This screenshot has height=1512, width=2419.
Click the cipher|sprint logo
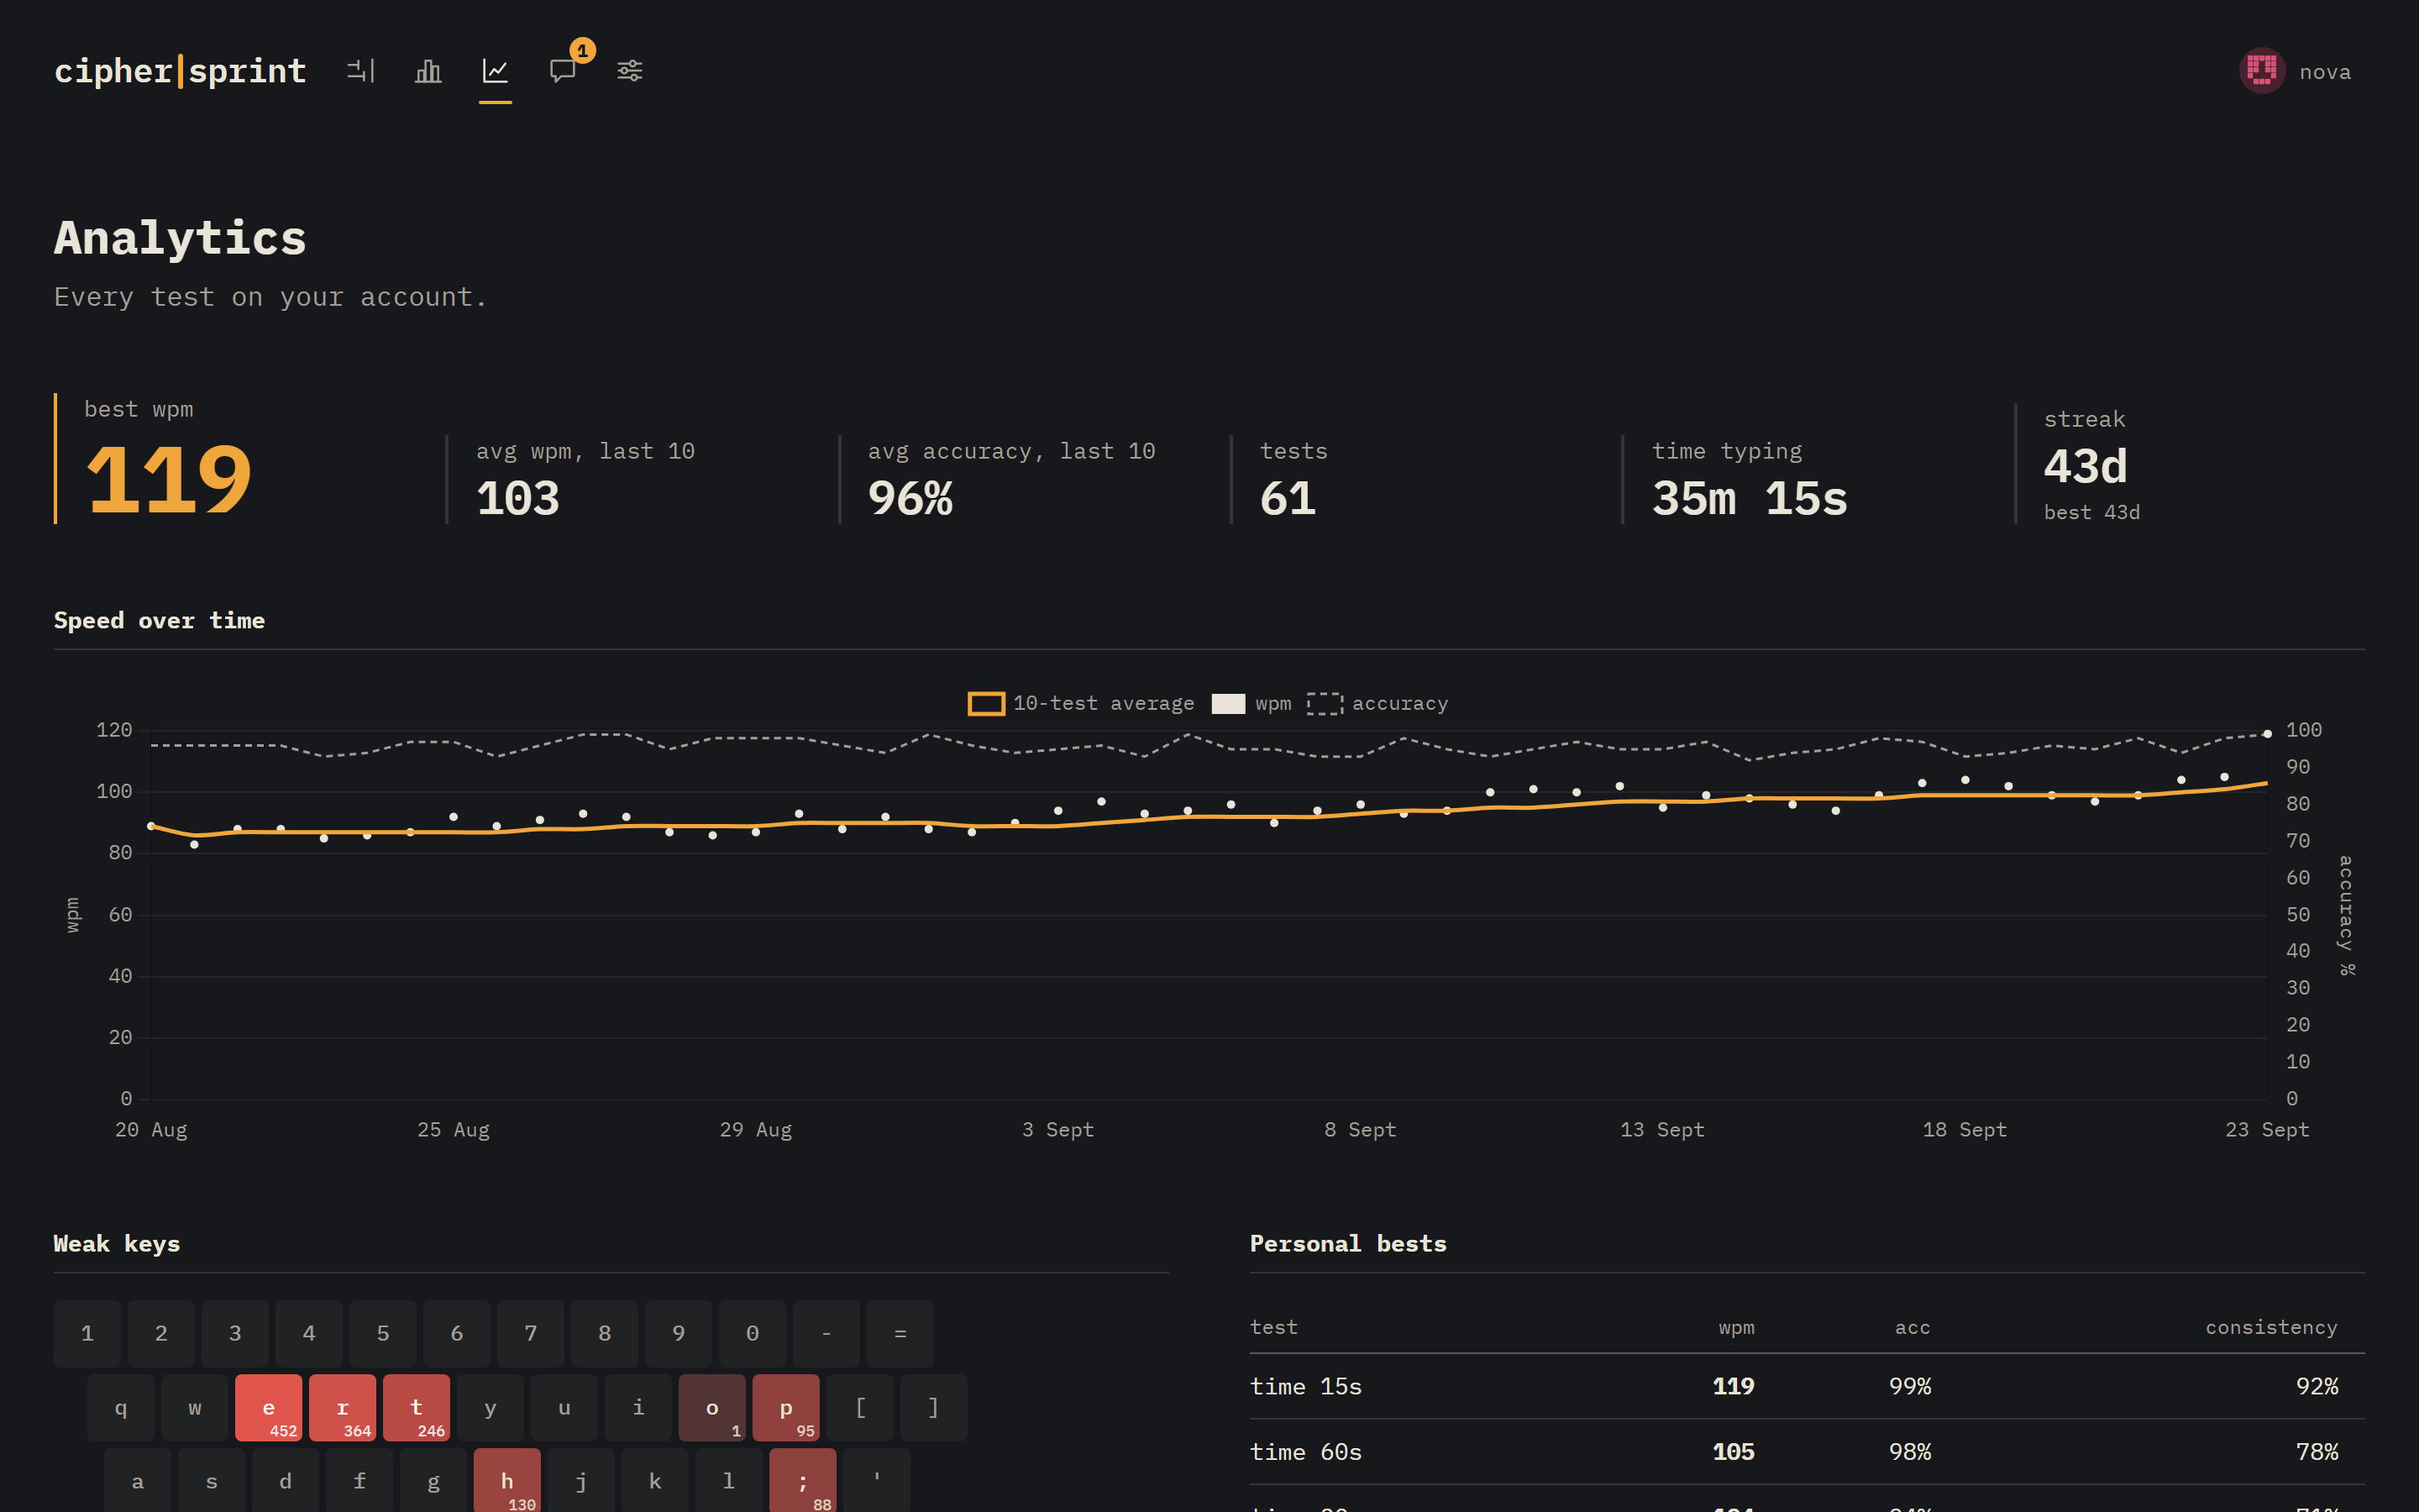(x=180, y=71)
